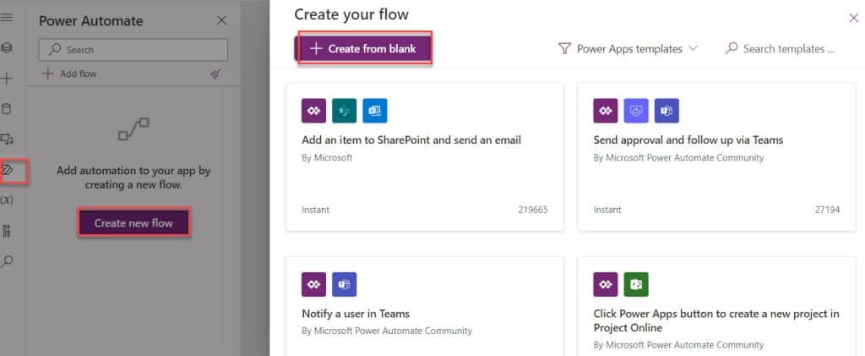
Task: Click 'By Microsoft' on the SharePoint card
Action: tap(327, 158)
